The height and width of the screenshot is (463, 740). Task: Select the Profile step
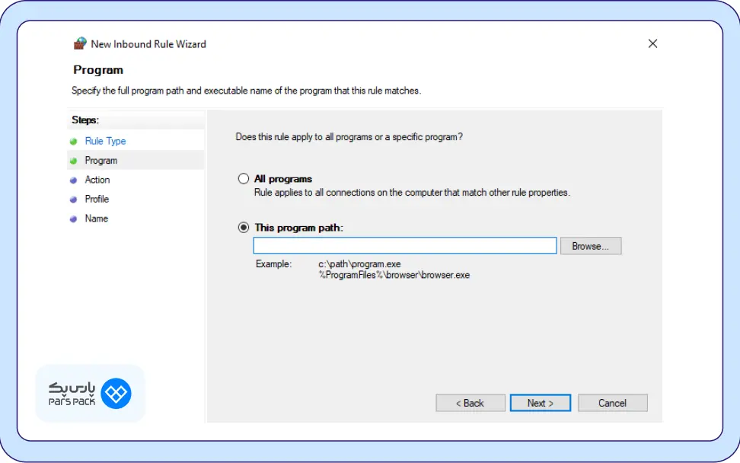pyautogui.click(x=97, y=200)
